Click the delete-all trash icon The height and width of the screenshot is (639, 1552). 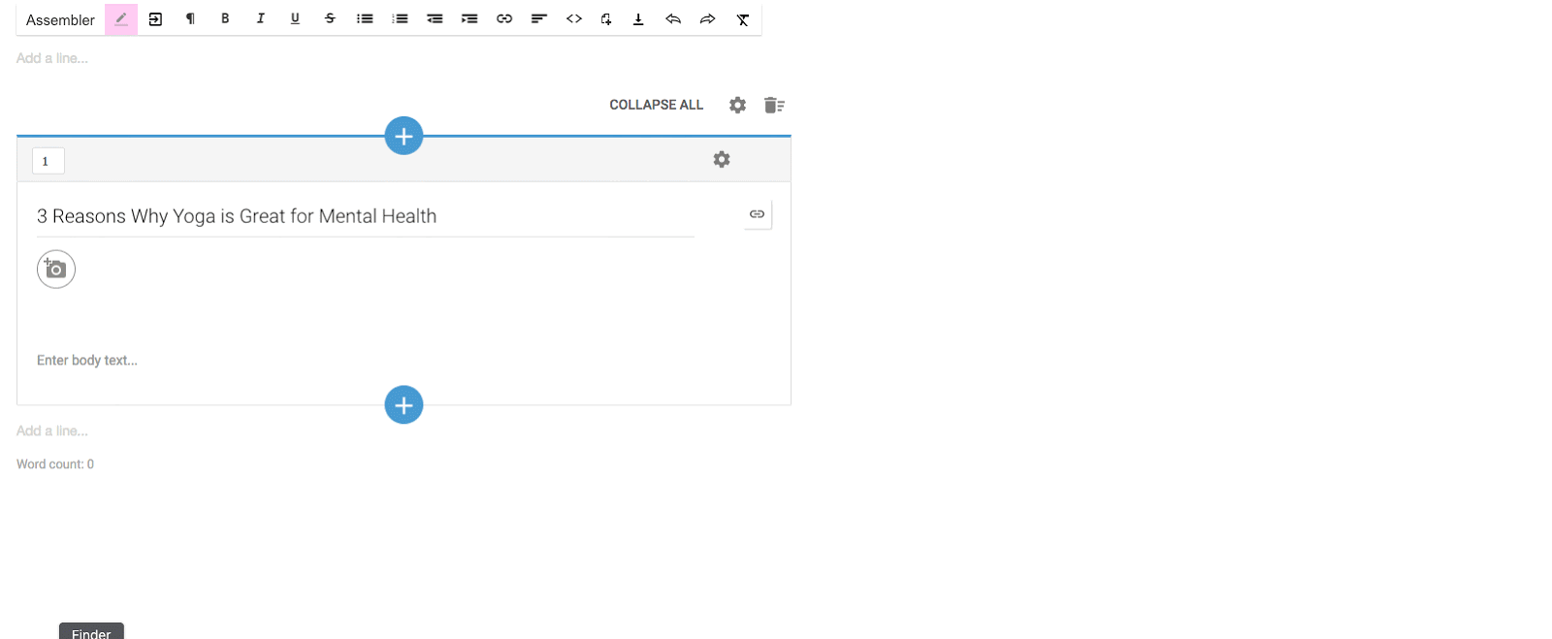tap(773, 105)
